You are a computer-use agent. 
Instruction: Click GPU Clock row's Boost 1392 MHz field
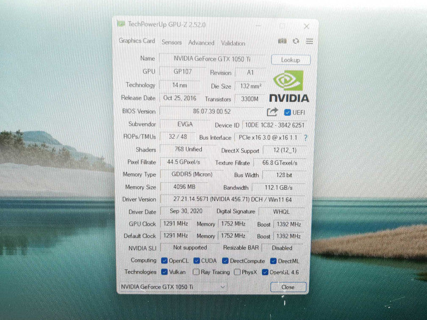point(289,224)
